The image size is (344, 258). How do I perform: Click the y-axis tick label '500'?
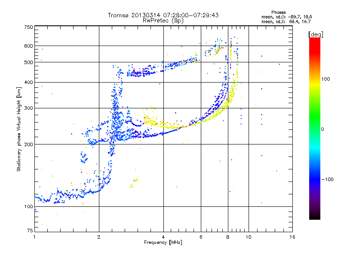28,62
